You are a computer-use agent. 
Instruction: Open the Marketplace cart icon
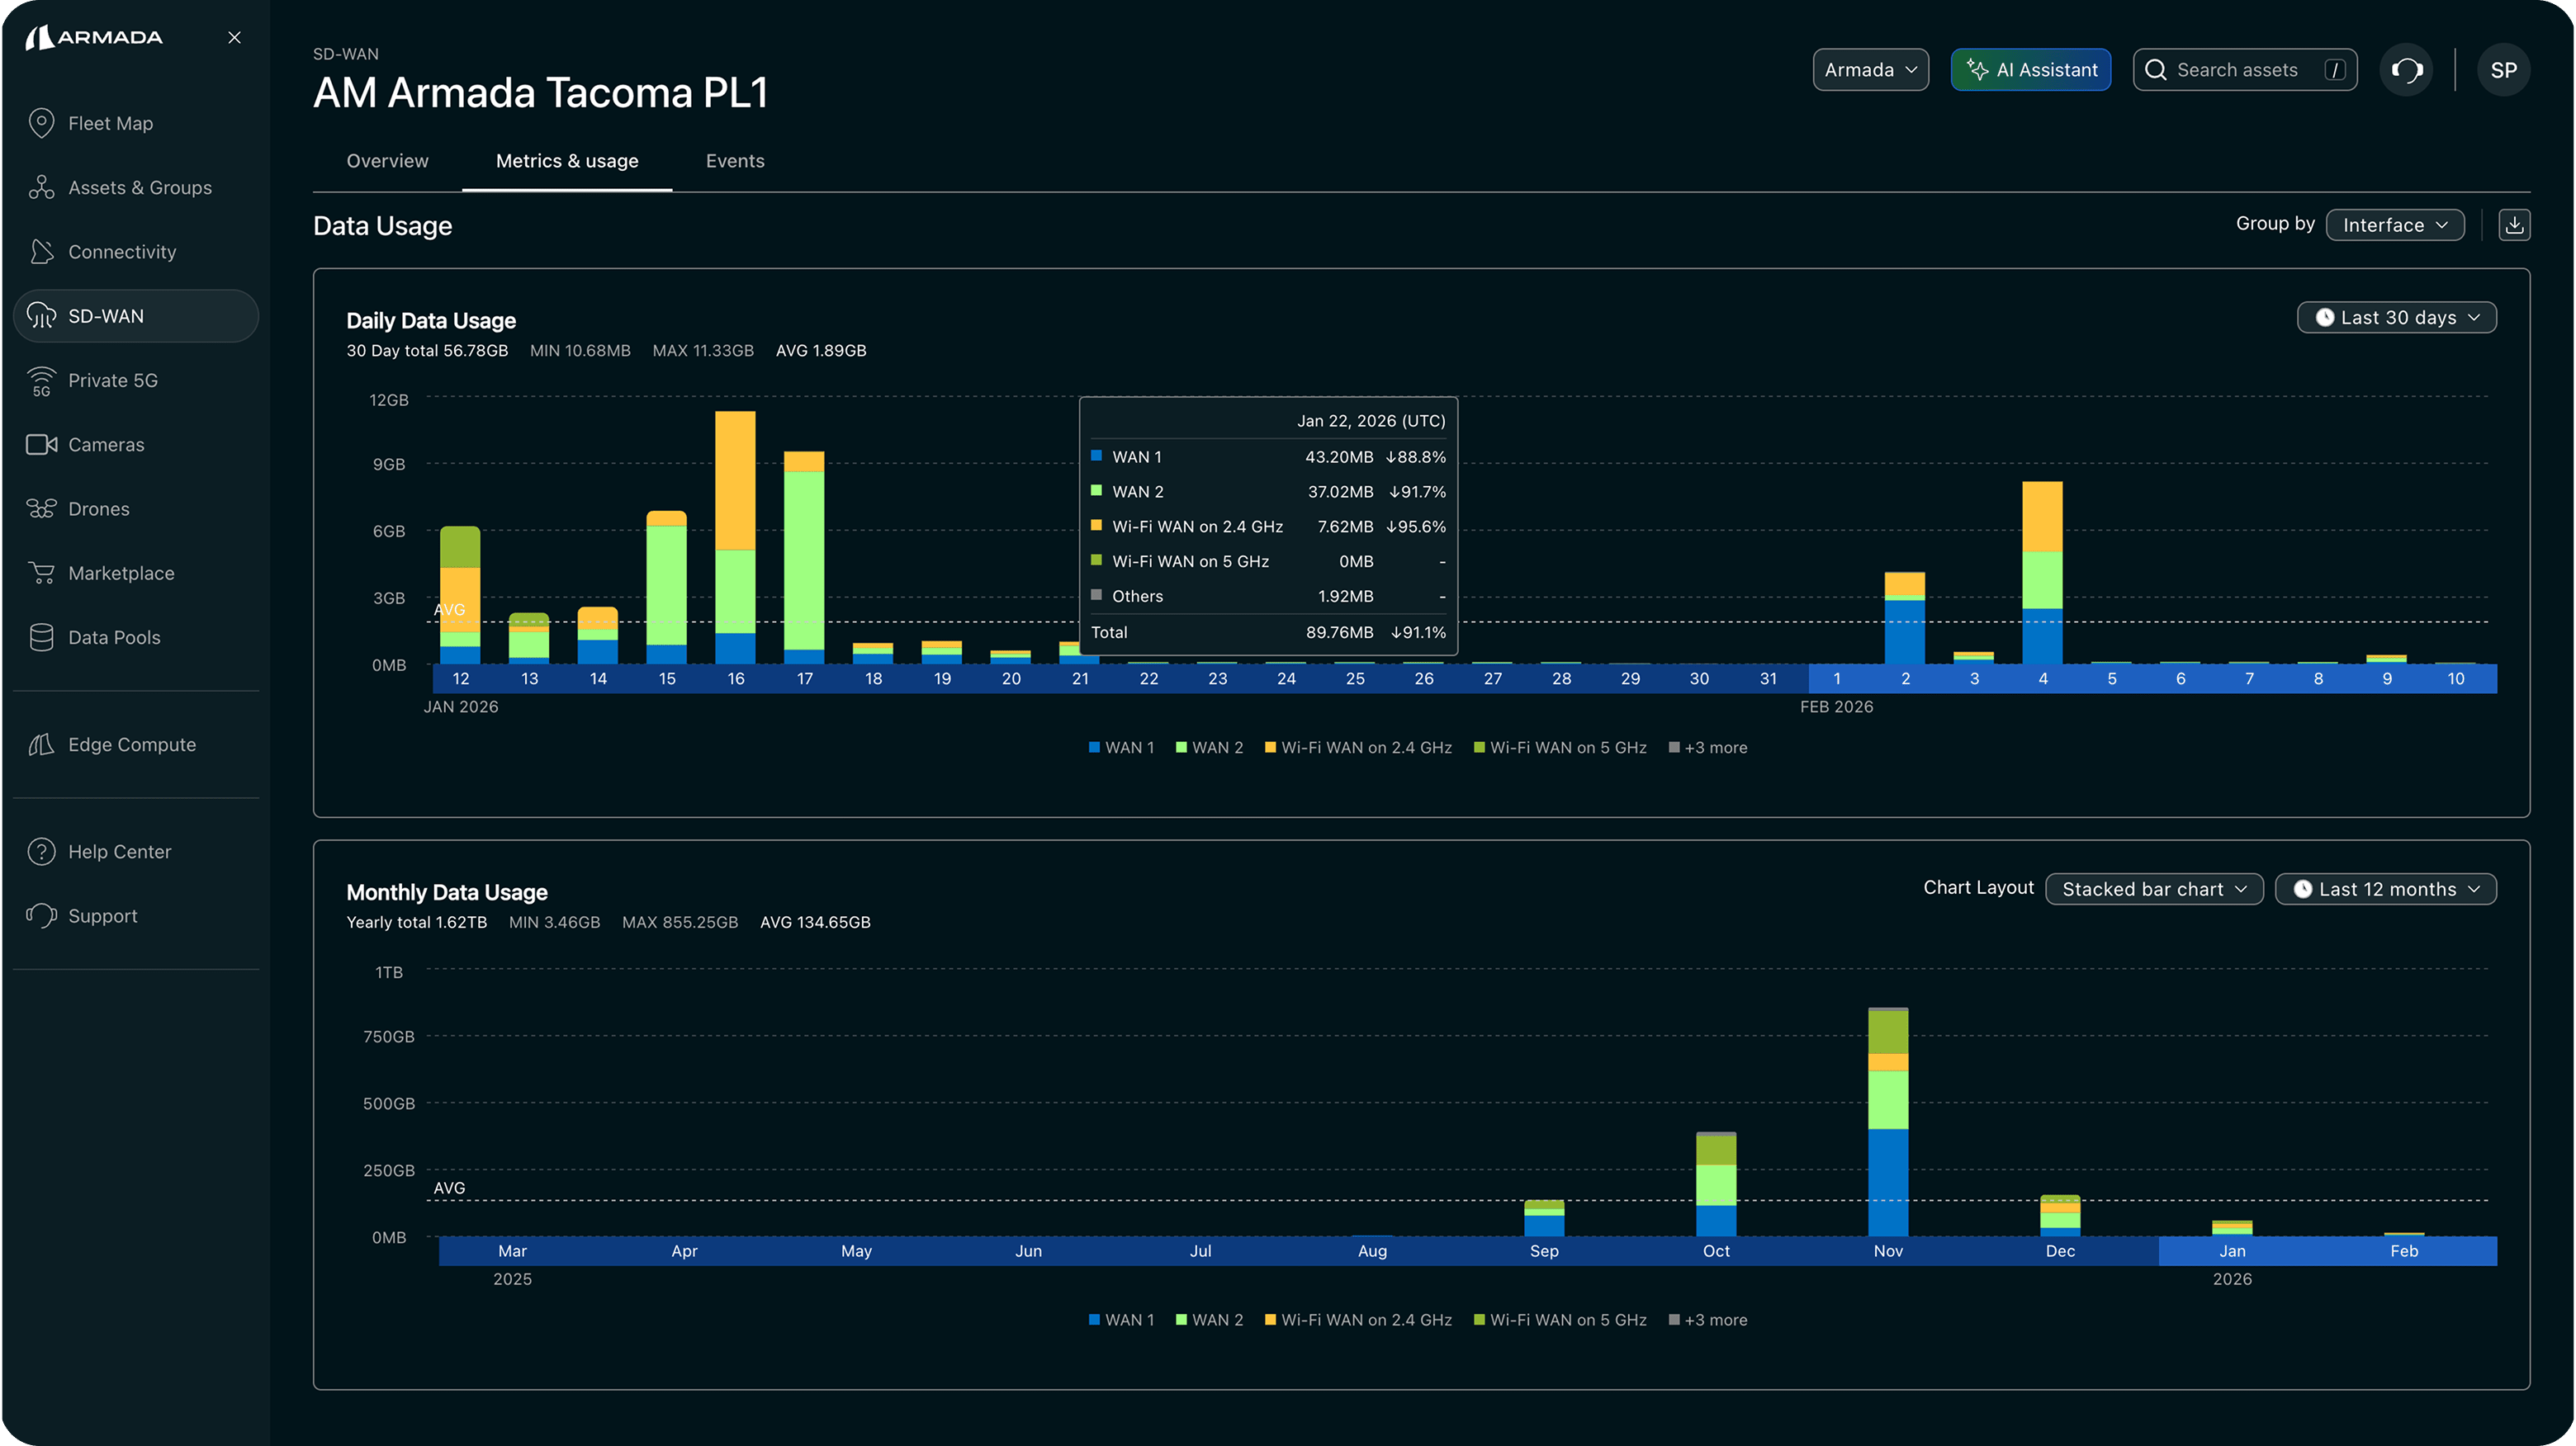[x=41, y=573]
